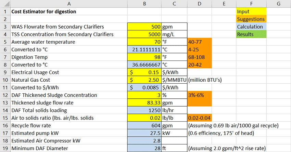291x152 pixels.
Task: Click the column B header
Action: click(144, 4)
